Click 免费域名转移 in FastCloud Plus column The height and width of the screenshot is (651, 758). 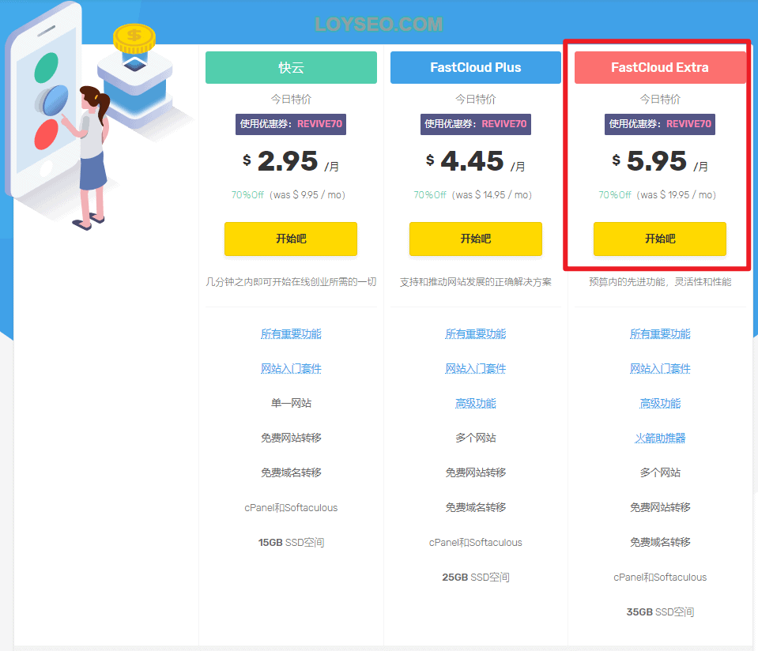tap(476, 507)
